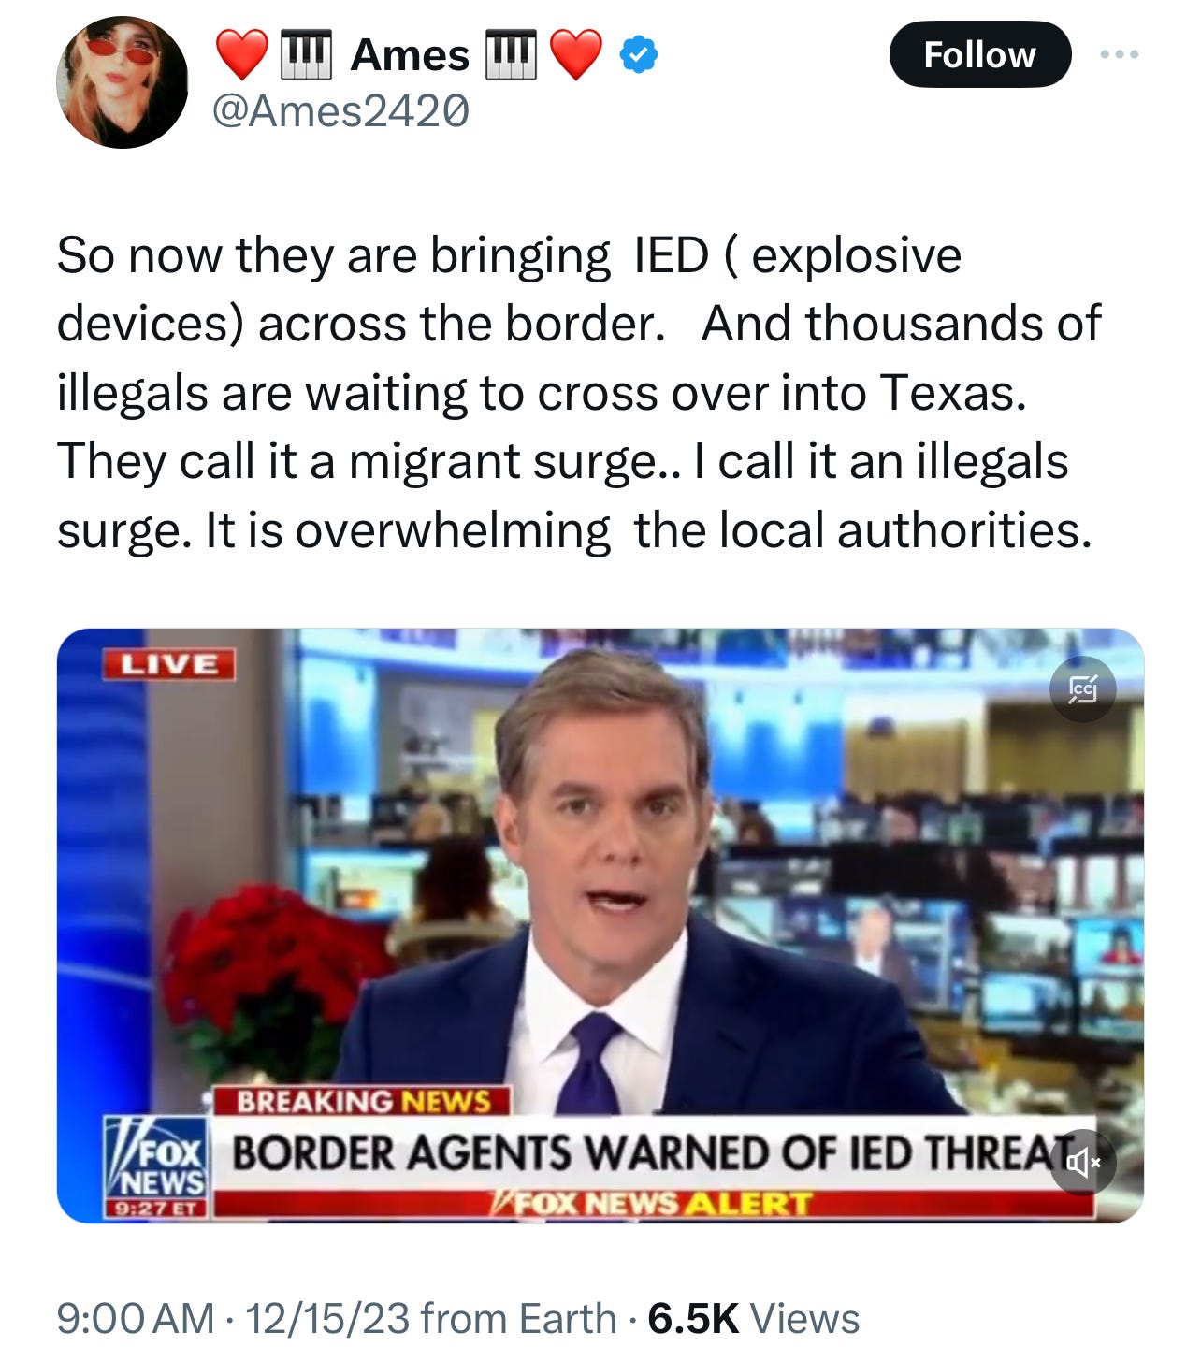Play the Fox News video on the anchor
This screenshot has width=1201, height=1361.
600,925
